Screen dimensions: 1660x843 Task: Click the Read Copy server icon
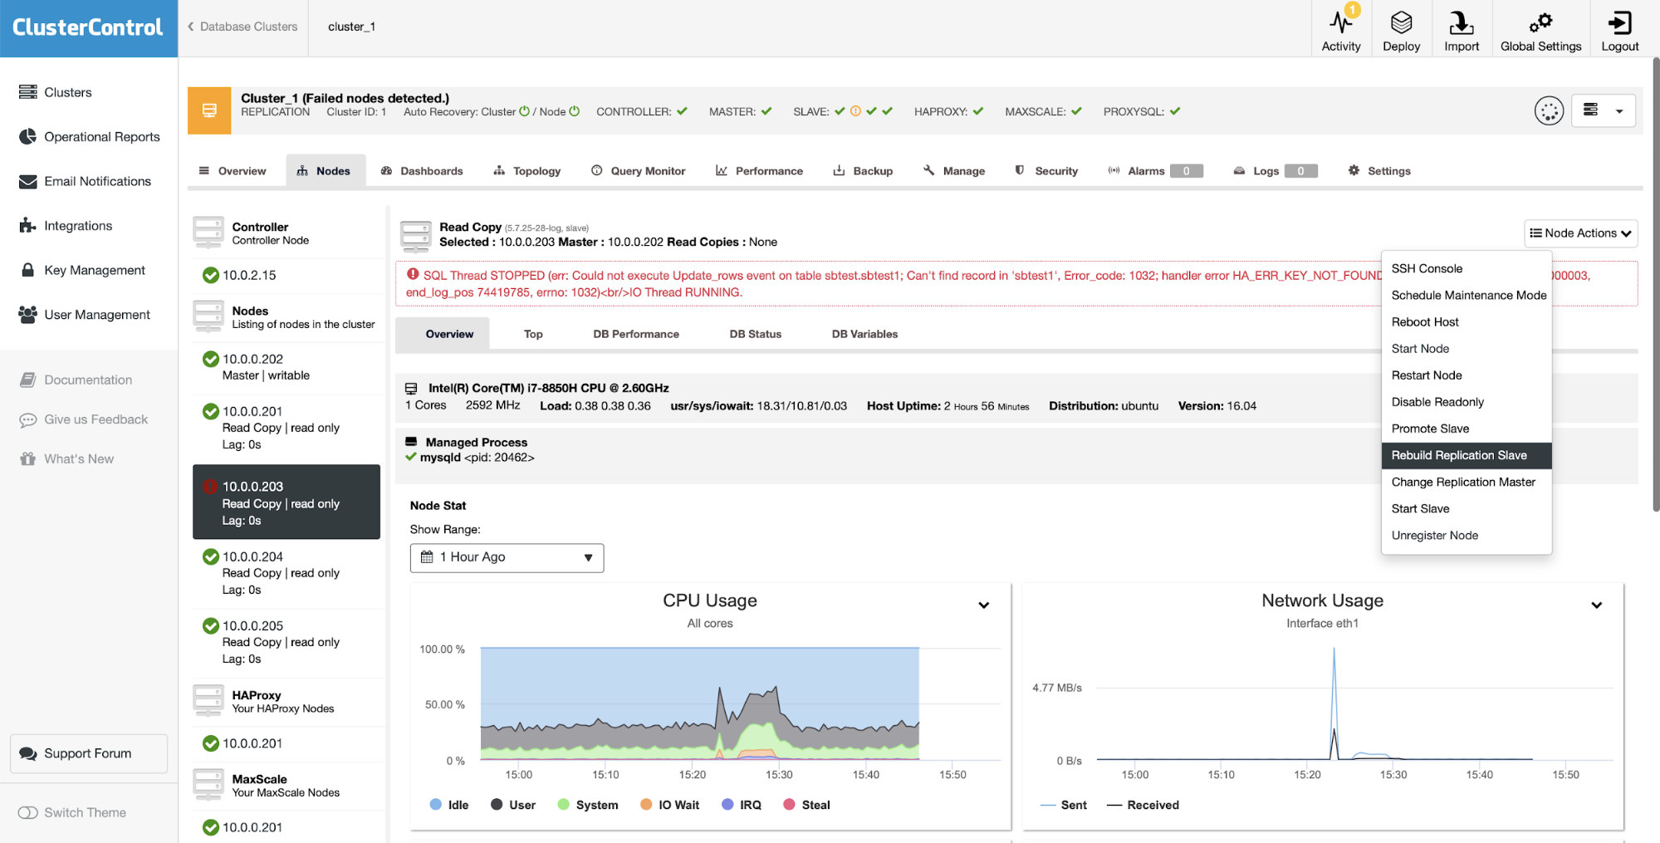[x=415, y=236]
